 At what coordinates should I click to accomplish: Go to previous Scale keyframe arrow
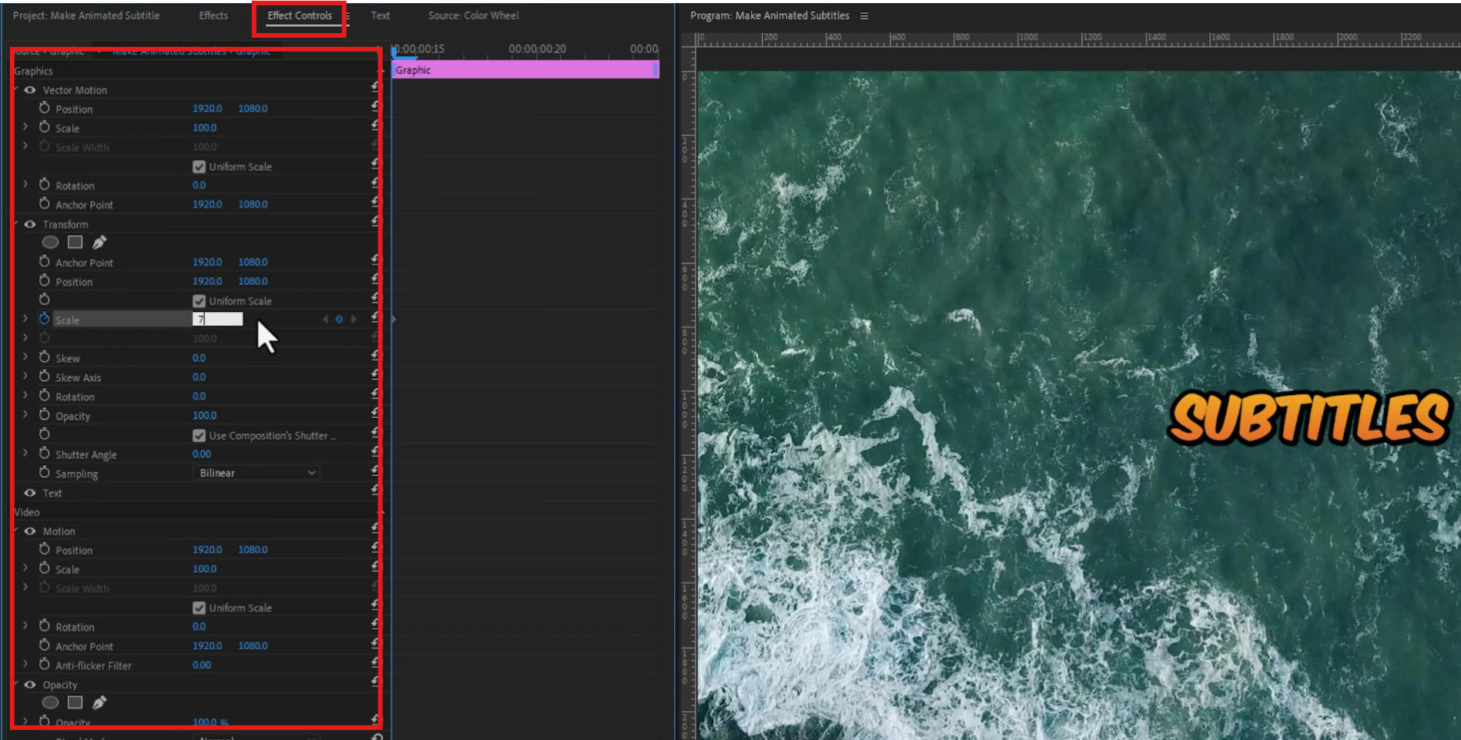(x=325, y=319)
